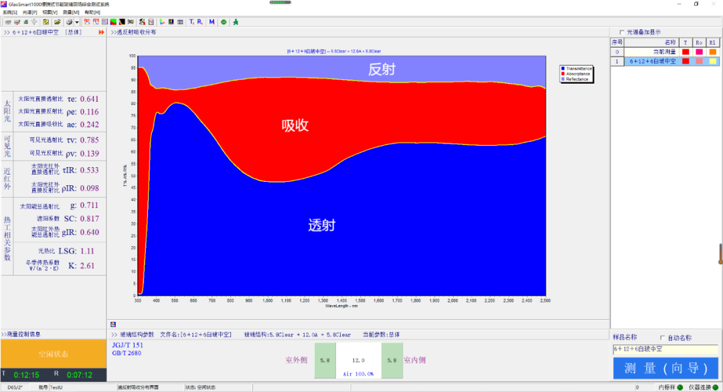Screen dimensions: 723x392
Task: Click the Ro color swatch for 当前测量
Action: pos(699,52)
